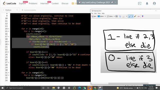The image size is (160, 90).
Task: Open Cortana circle icon on taskbar
Action: coord(43,88)
